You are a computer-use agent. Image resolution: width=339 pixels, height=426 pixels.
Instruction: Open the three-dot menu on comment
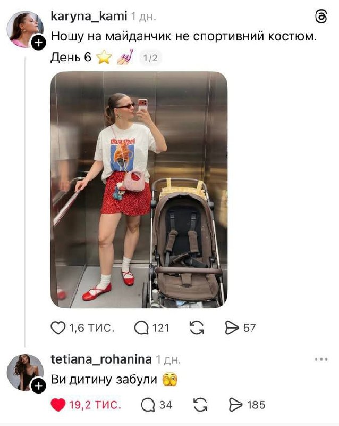(321, 359)
